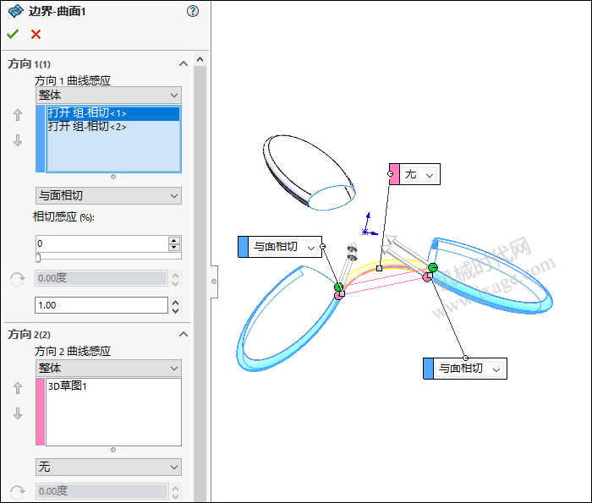Open 方向 1 曲线感应 dropdown

click(x=108, y=95)
